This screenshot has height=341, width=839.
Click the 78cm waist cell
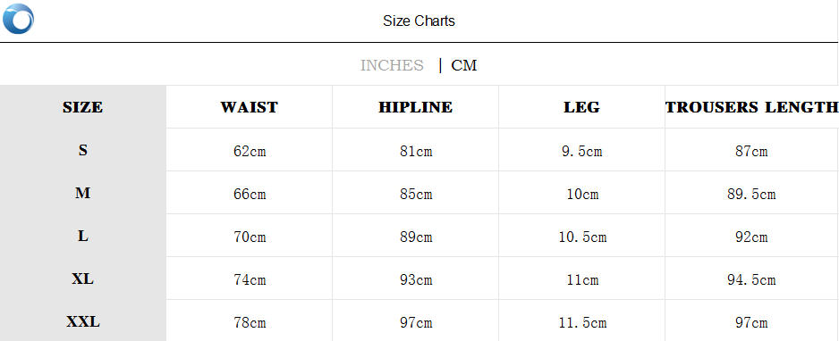pos(250,323)
